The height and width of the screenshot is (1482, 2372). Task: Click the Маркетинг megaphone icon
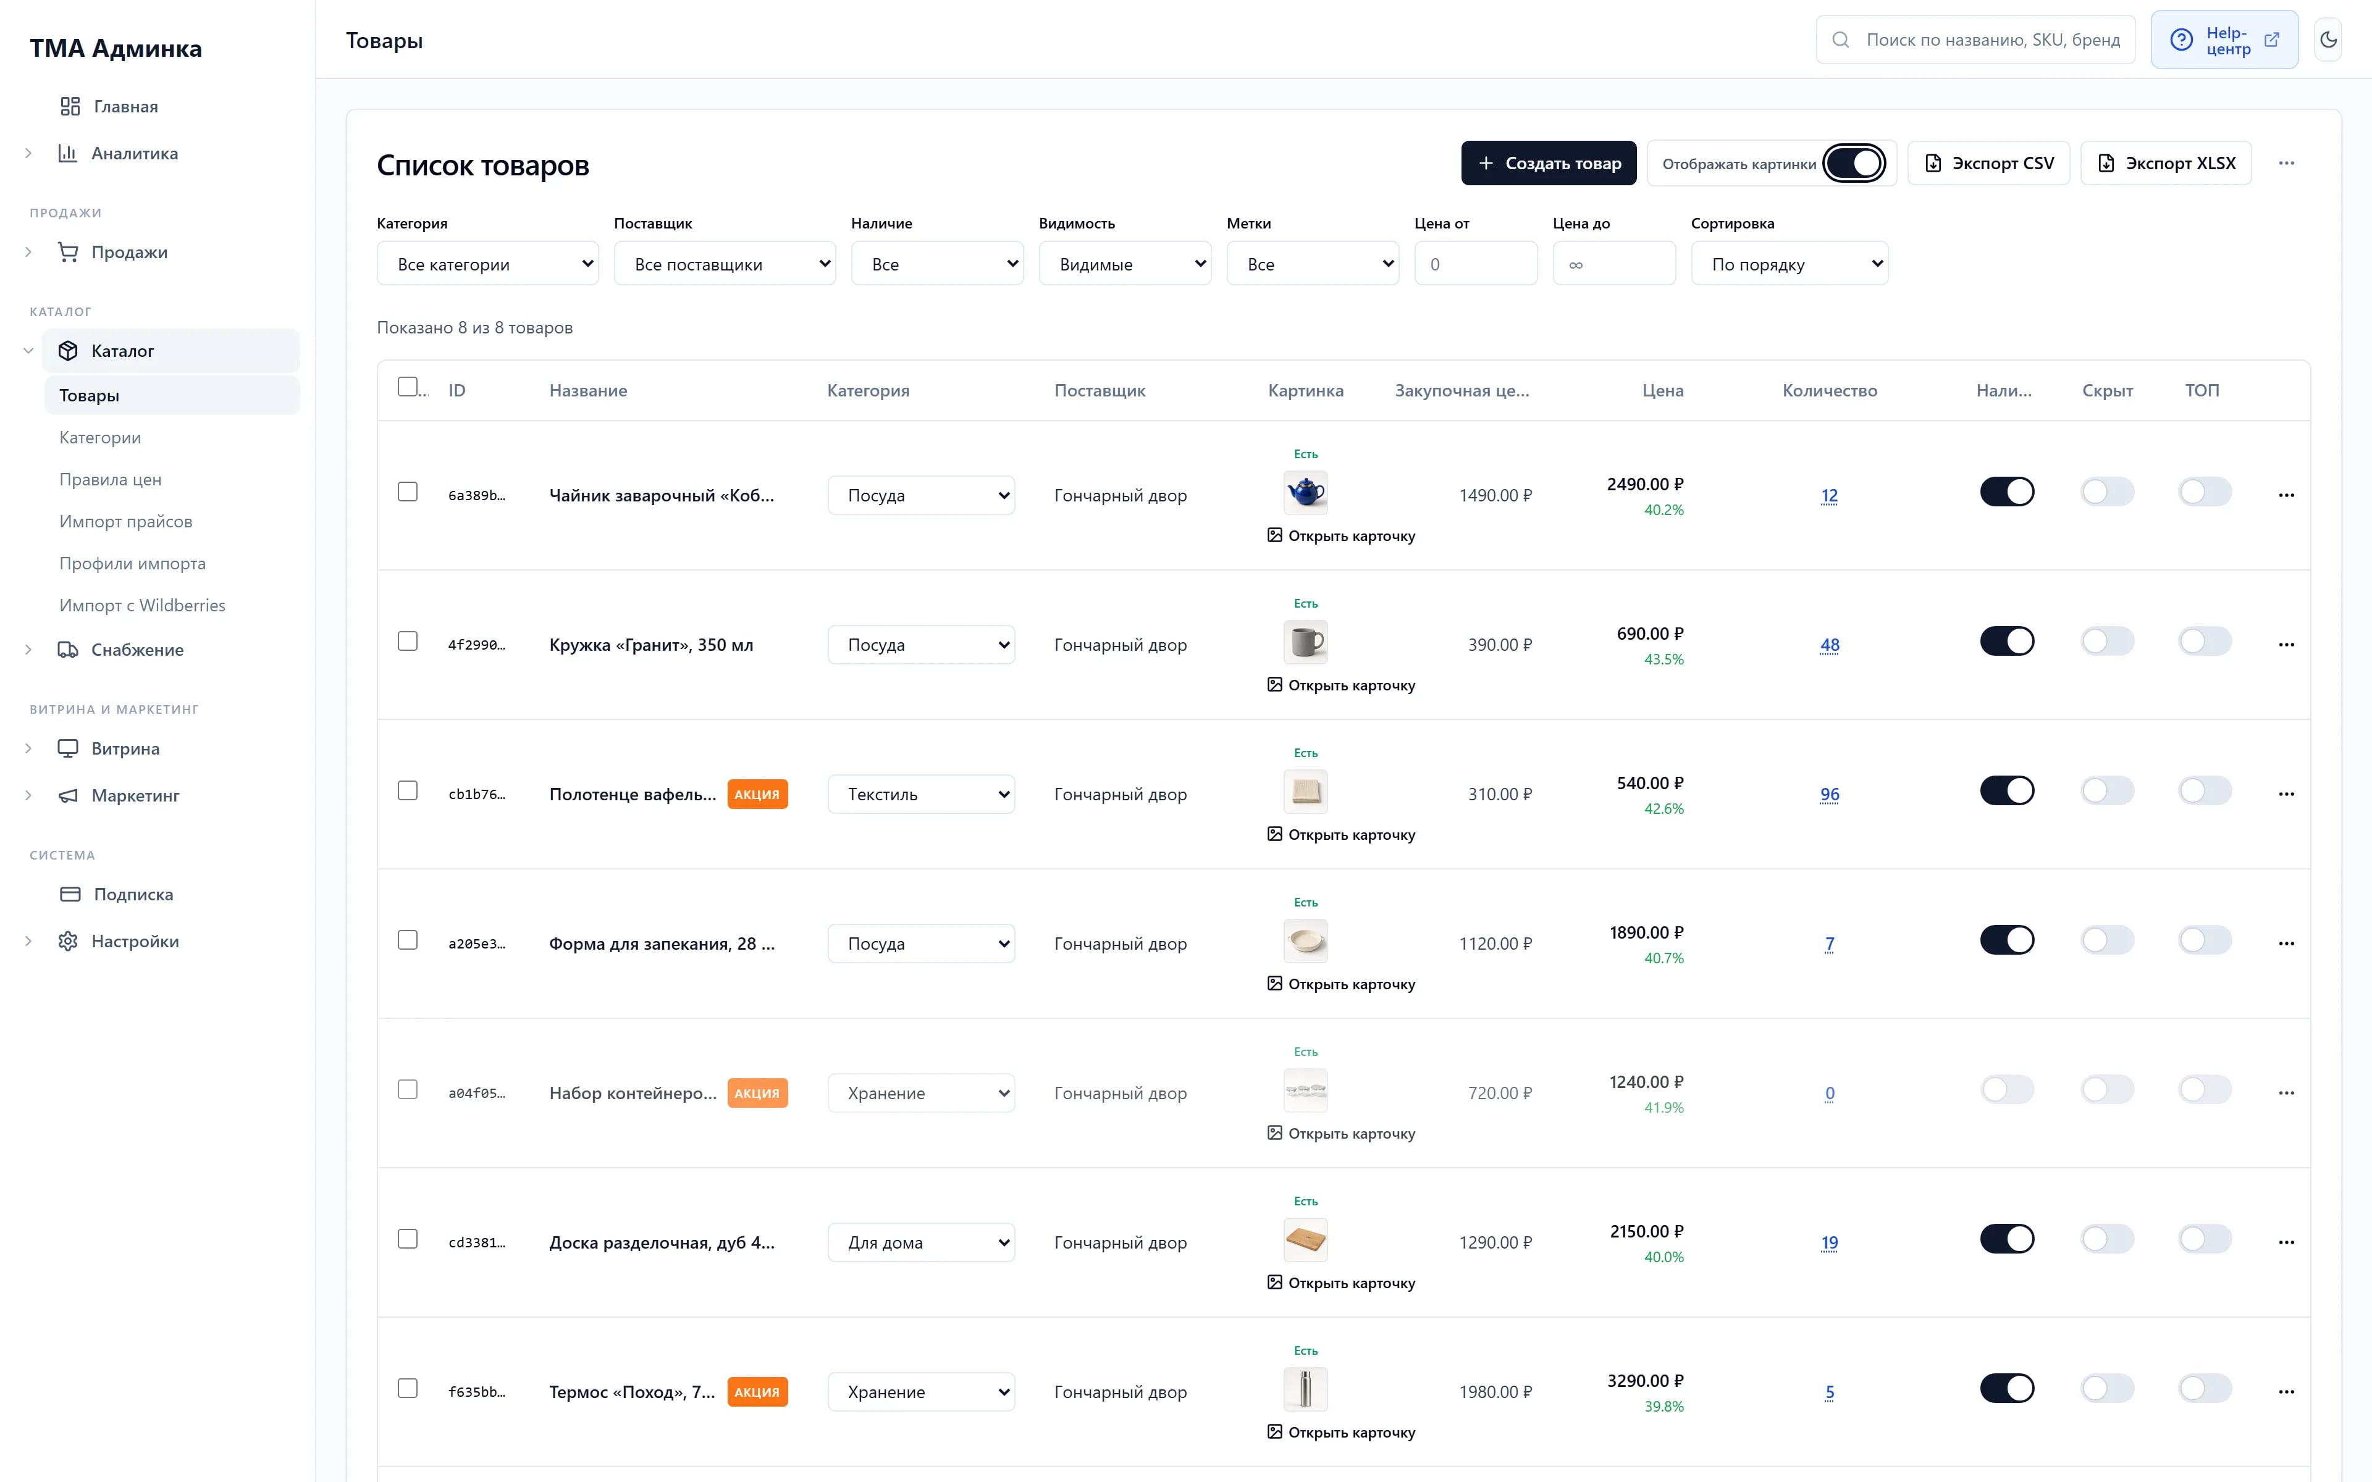click(67, 795)
